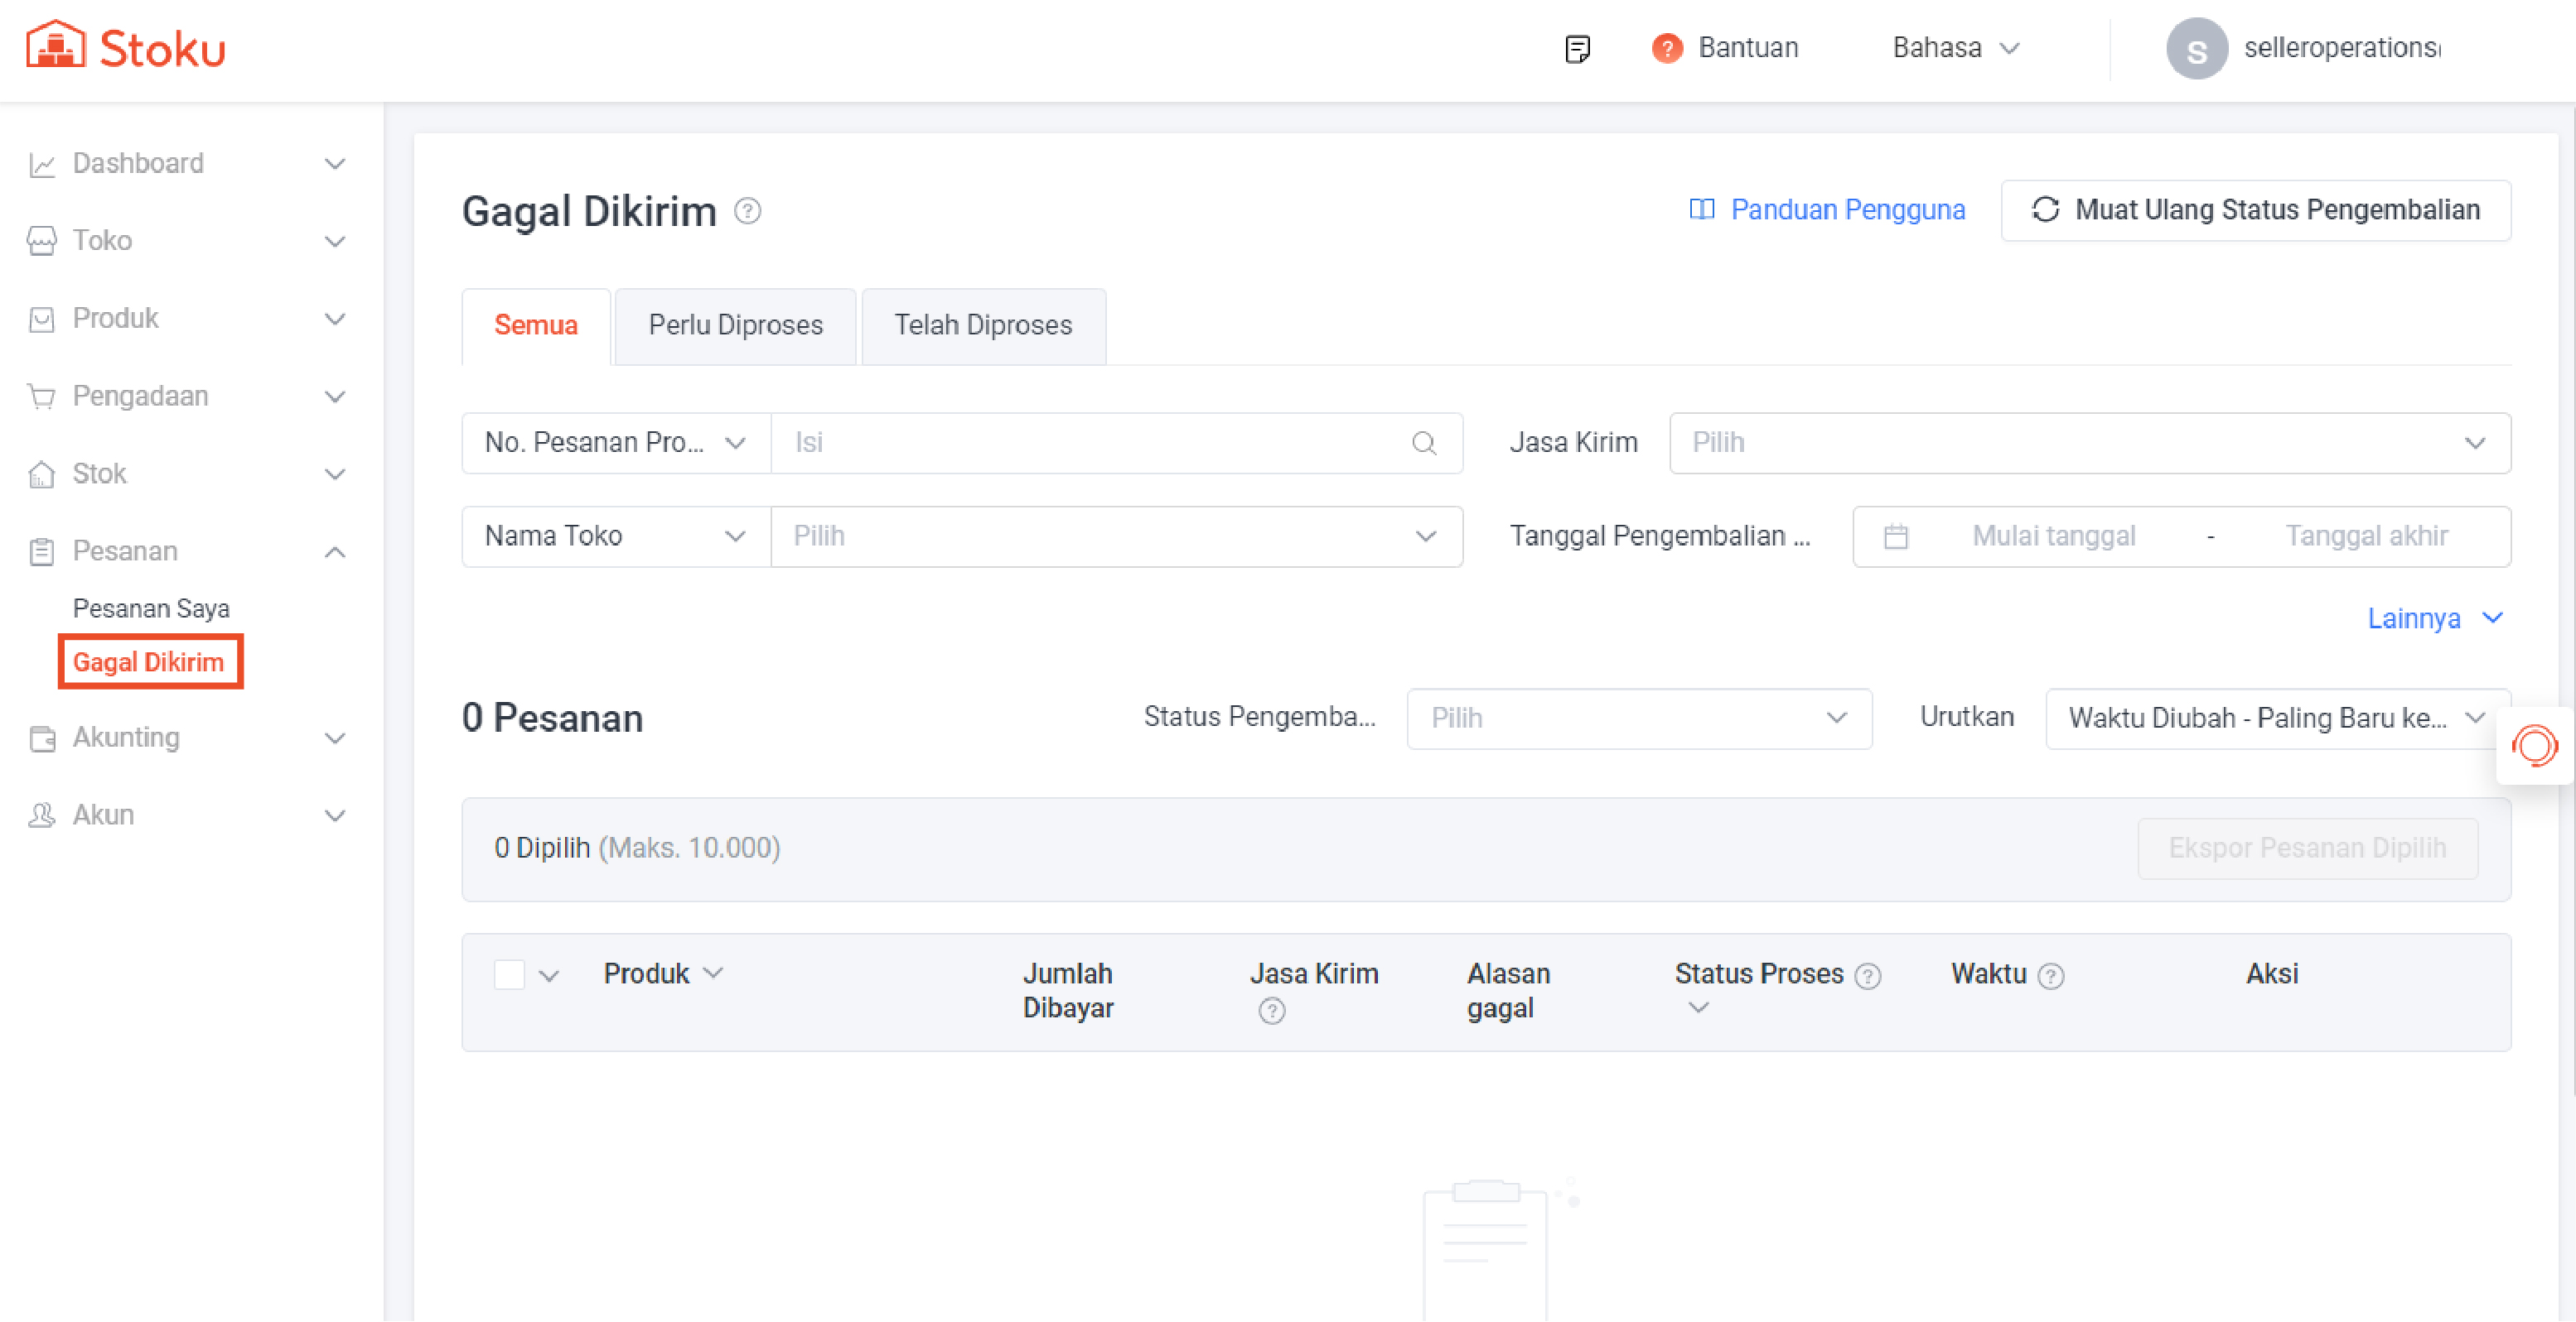Screen dimensions: 2576x1322
Task: Open the Jasa Kirim Pilih dropdown
Action: [x=2089, y=443]
